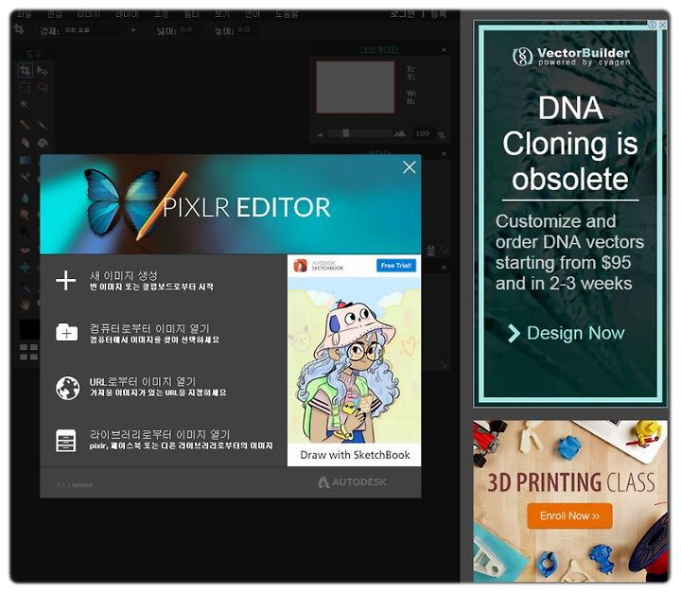Image resolution: width=681 pixels, height=593 pixels.
Task: Click the 로그인 link
Action: (402, 14)
